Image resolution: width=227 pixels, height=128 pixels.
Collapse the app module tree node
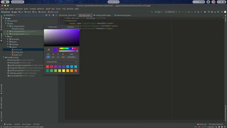click(4, 18)
